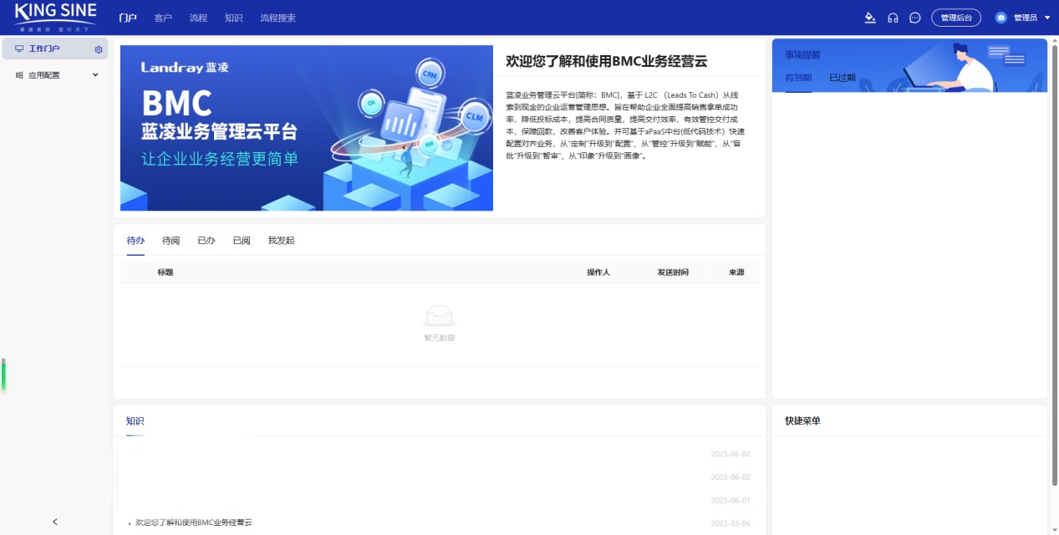Click the 欢迎您了解和使用BMC业务经营云 heading
This screenshot has width=1059, height=535.
[x=607, y=61]
